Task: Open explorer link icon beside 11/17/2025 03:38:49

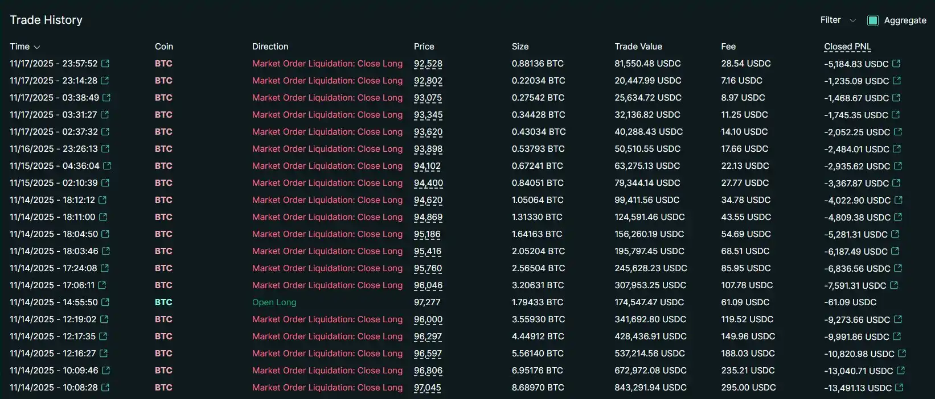Action: click(x=106, y=98)
